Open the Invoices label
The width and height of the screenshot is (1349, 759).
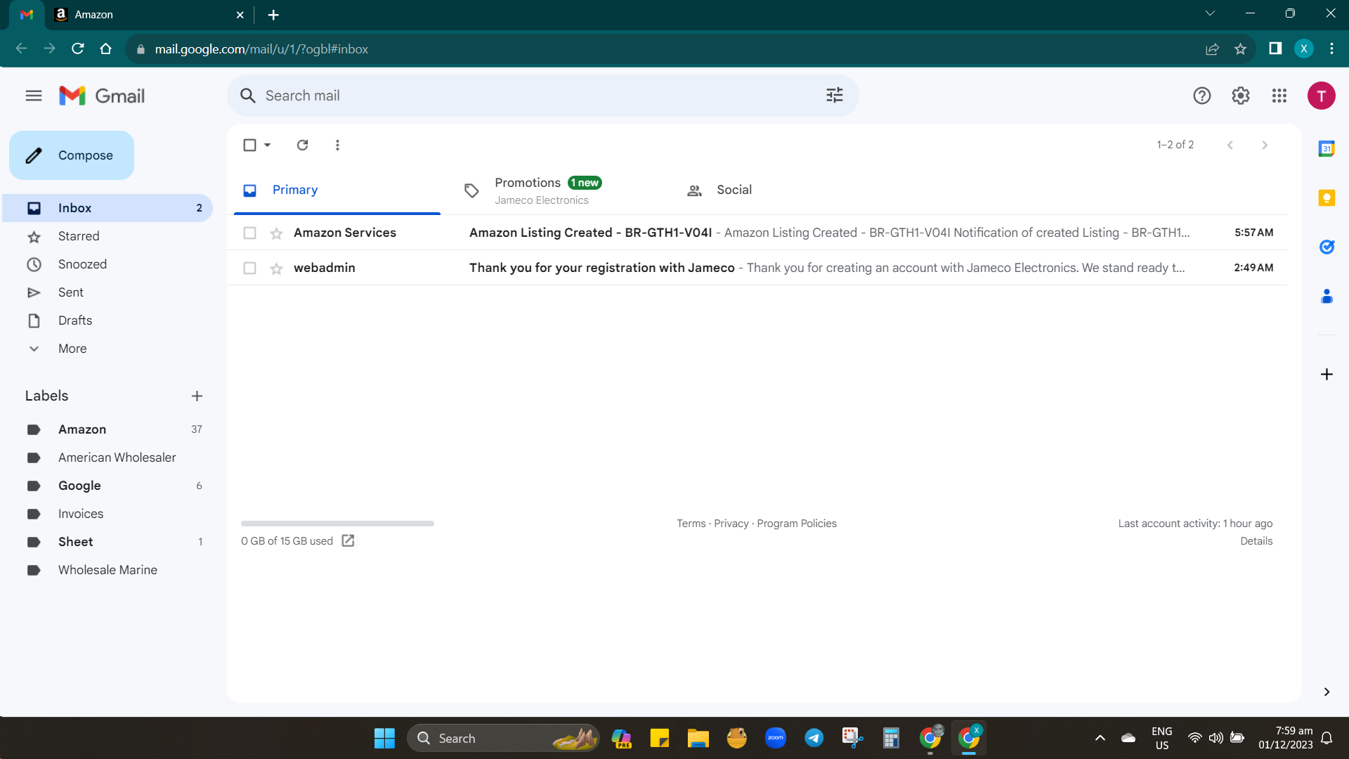click(107, 514)
